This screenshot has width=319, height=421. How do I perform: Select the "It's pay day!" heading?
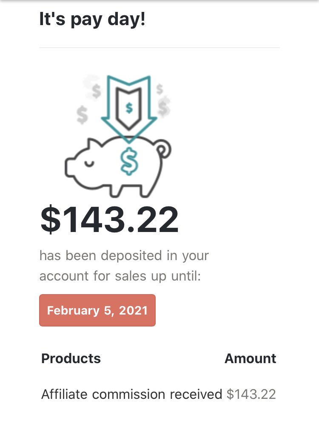pos(92,19)
